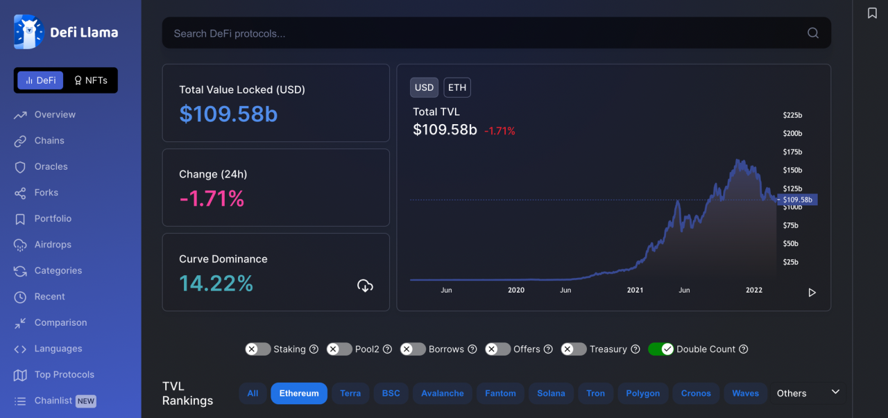The image size is (888, 418).
Task: Click the Double Count help icon
Action: pos(744,349)
